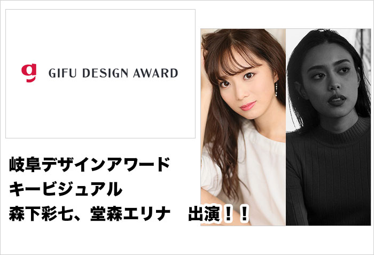This screenshot has width=374, height=255.
Task: Click the name "堂森エリナ" in the caption
Action: pos(130,213)
